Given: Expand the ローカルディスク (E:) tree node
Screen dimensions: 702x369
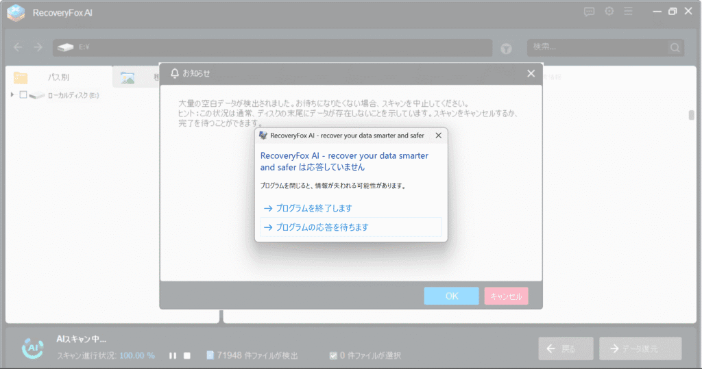Looking at the screenshot, I should point(12,95).
